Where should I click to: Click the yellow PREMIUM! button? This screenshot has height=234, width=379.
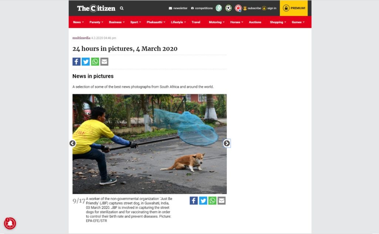click(x=294, y=8)
